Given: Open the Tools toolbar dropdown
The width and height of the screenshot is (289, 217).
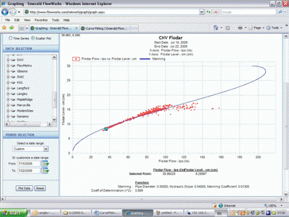Looking at the screenshot, I should (x=275, y=28).
